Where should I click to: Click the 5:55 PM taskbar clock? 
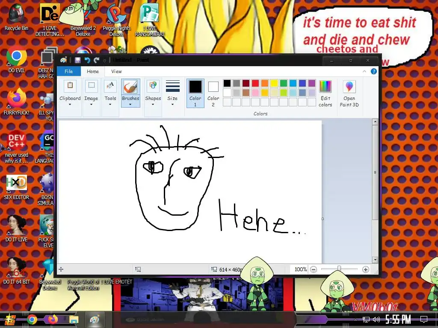pos(398,319)
